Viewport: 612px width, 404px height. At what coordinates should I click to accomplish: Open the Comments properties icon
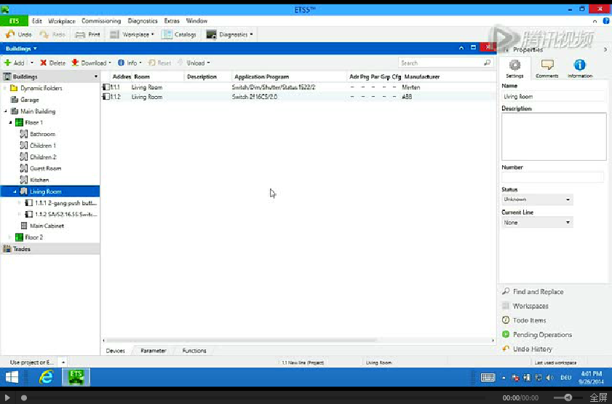547,66
